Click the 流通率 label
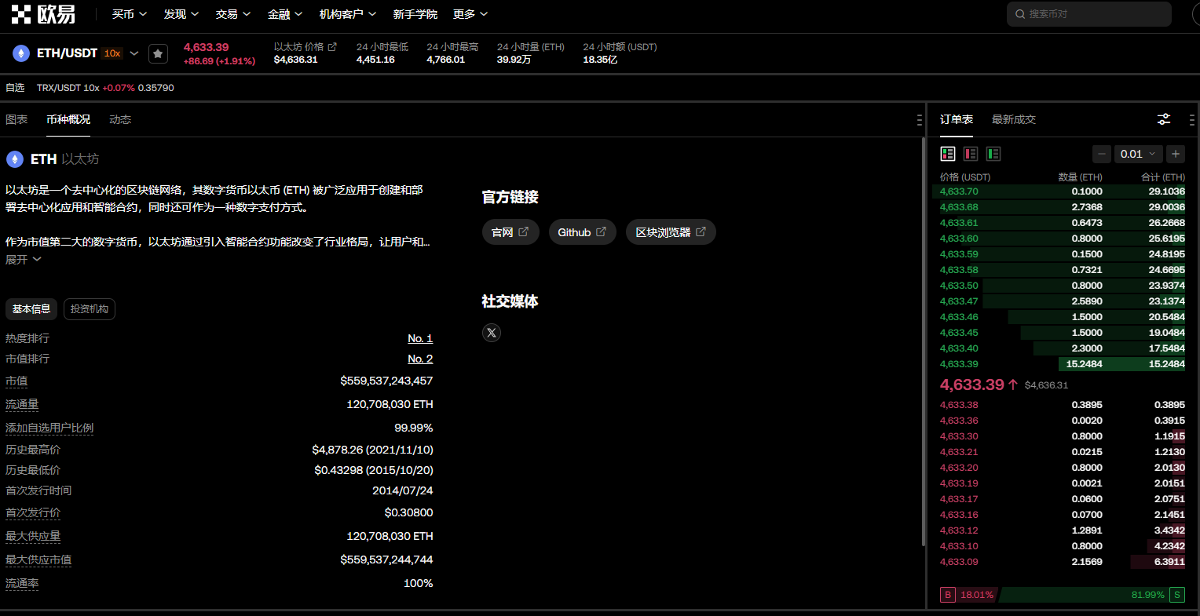 pos(22,583)
